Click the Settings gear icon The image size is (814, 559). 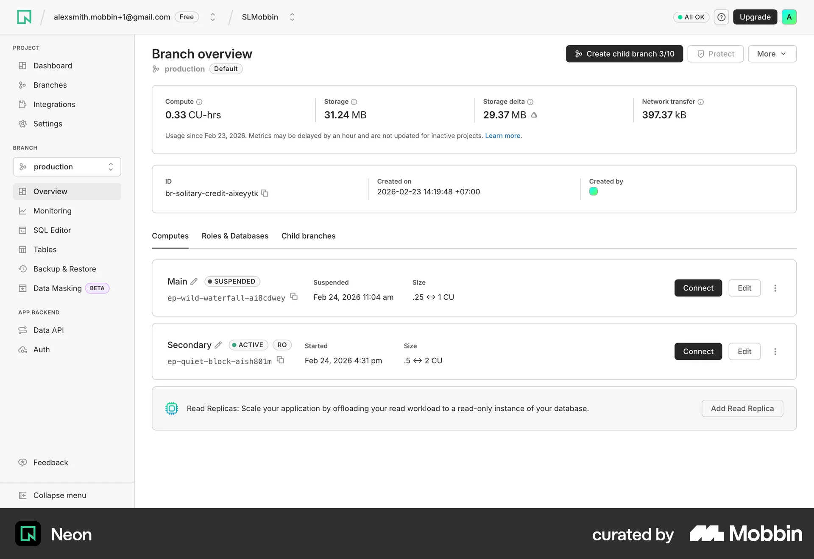(x=22, y=124)
